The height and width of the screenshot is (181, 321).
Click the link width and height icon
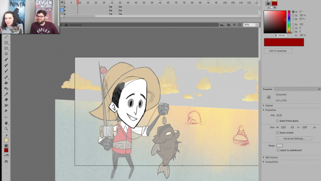tap(292, 127)
